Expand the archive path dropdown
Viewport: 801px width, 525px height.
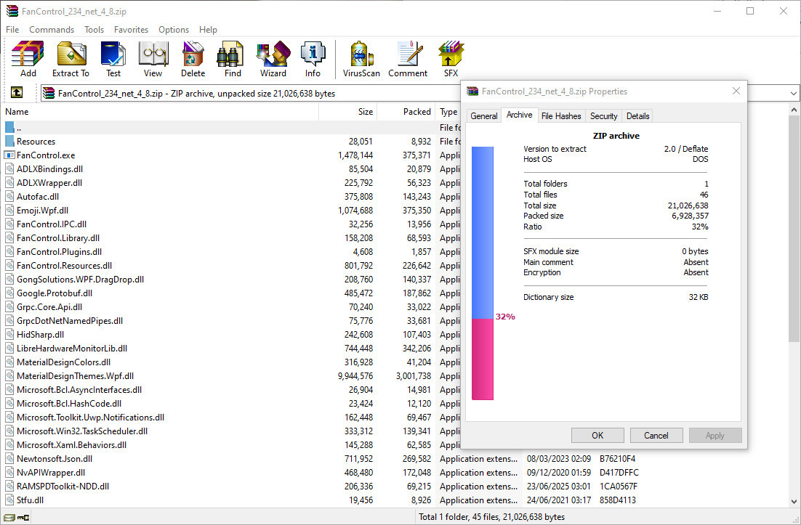tap(793, 93)
